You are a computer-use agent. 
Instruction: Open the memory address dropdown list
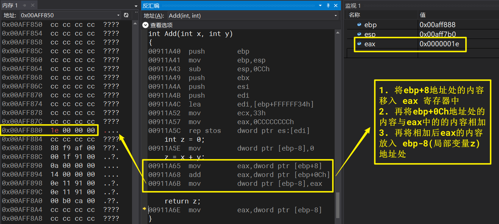coord(118,15)
